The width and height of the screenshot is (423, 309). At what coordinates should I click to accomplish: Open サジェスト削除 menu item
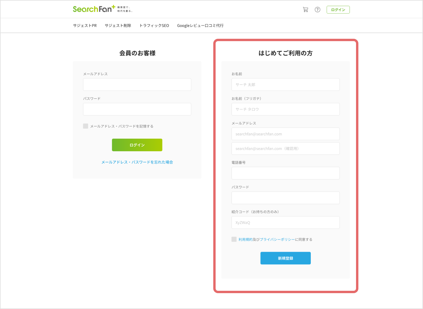(x=118, y=26)
